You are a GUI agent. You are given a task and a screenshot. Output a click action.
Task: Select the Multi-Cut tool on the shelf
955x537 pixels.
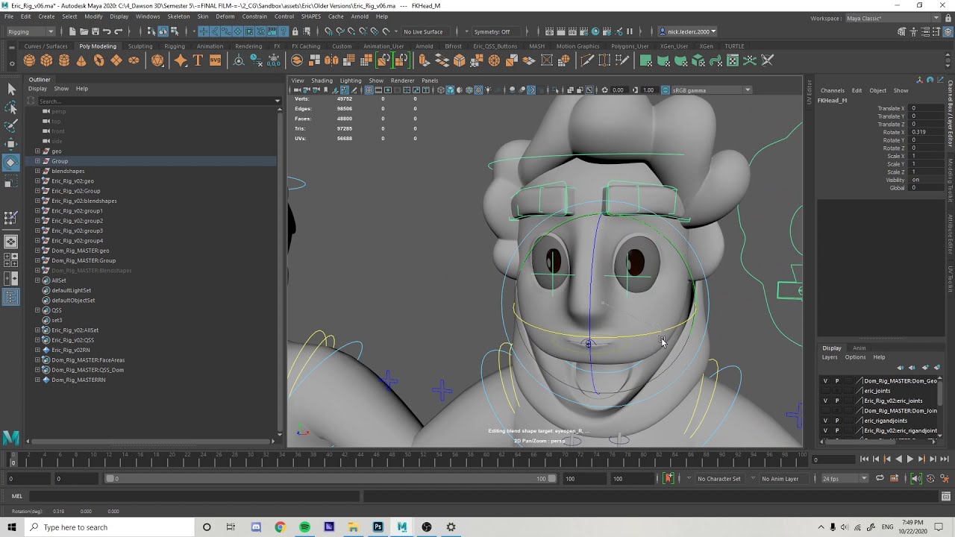(x=587, y=60)
